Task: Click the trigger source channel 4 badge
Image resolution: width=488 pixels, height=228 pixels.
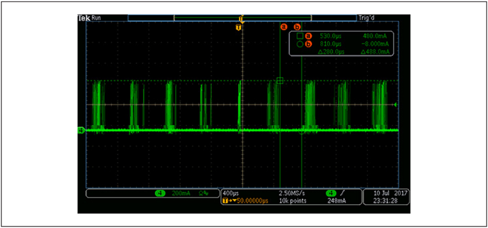Action: pos(331,193)
